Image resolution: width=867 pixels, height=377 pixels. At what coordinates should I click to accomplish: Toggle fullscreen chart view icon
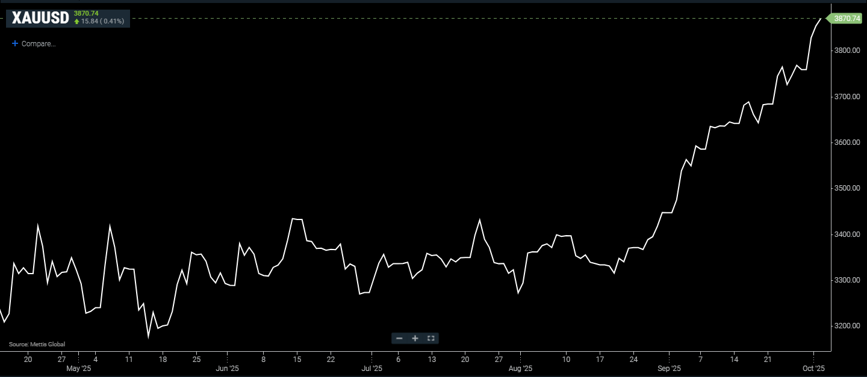[430, 339]
